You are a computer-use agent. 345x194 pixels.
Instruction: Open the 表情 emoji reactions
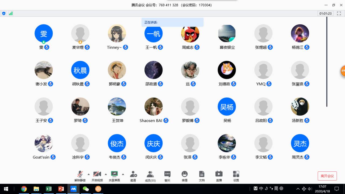coord(184,176)
